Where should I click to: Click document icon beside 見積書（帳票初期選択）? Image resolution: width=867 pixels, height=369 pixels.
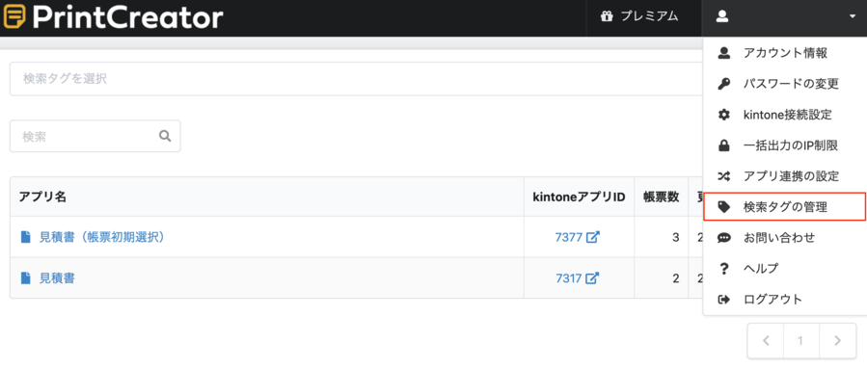click(25, 237)
